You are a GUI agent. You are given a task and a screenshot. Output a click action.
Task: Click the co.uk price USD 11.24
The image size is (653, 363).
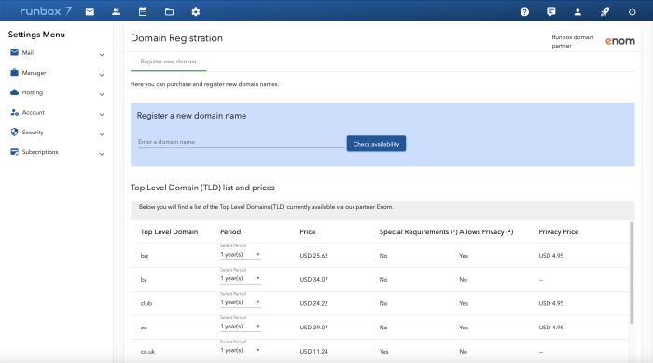[x=313, y=351]
